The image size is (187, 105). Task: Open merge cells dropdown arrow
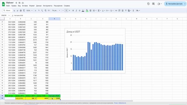click(96, 10)
